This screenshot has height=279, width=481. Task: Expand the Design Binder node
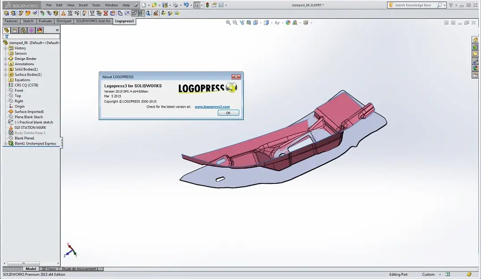click(x=5, y=59)
